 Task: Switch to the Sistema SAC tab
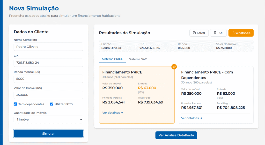click(x=138, y=59)
